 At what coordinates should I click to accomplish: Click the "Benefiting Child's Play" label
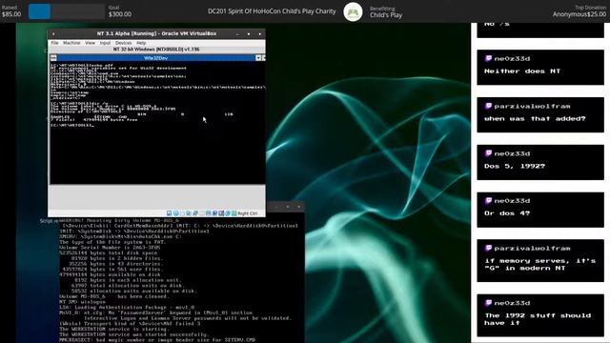coord(386,12)
